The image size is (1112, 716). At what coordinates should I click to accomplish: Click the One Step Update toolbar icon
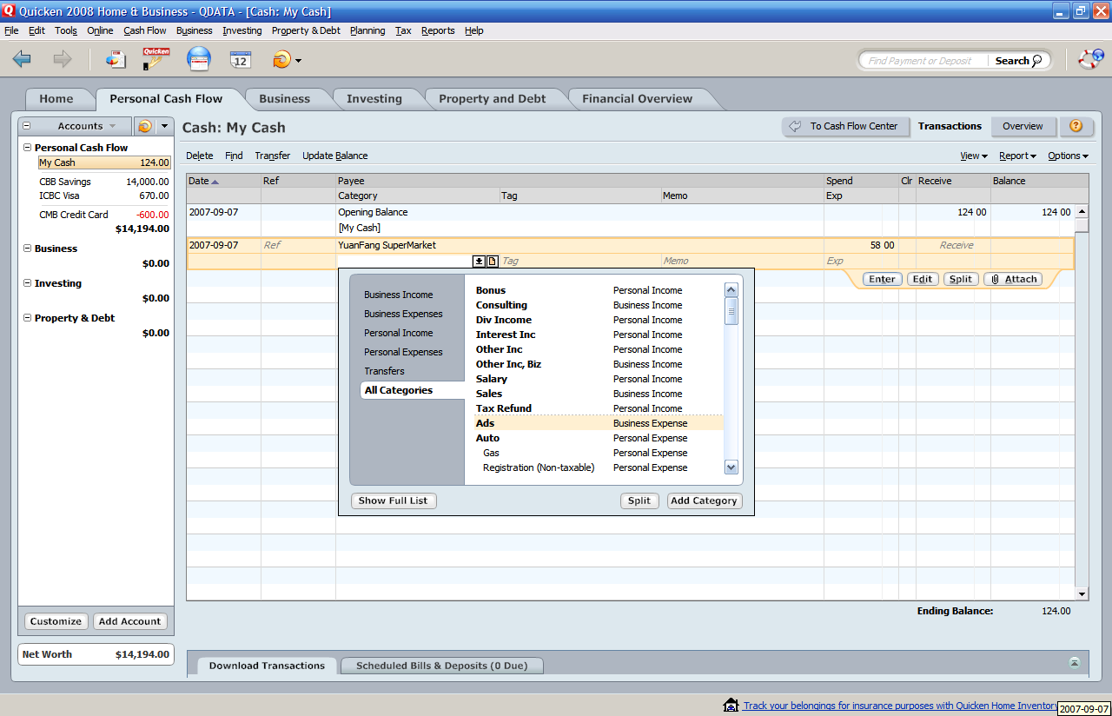coord(281,60)
